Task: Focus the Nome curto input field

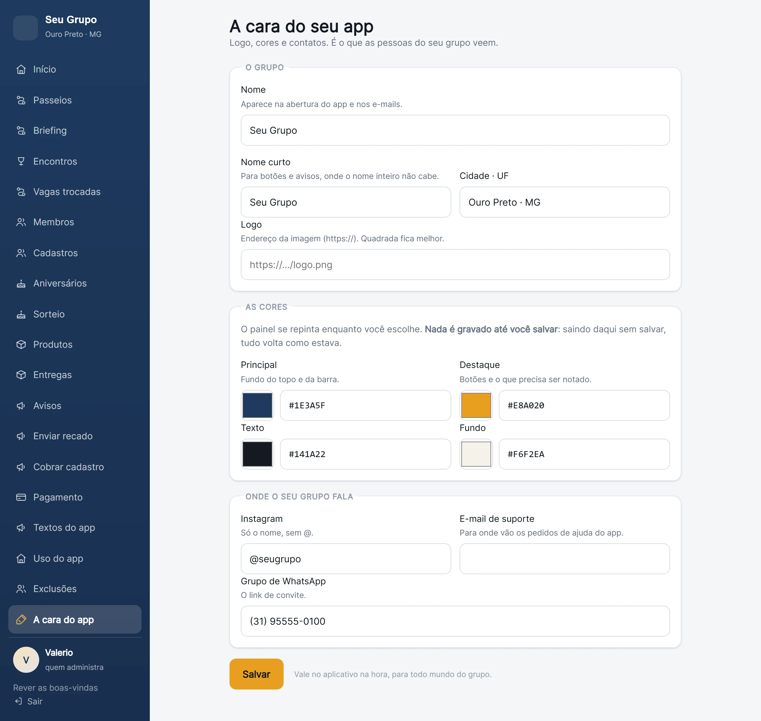Action: pos(346,202)
